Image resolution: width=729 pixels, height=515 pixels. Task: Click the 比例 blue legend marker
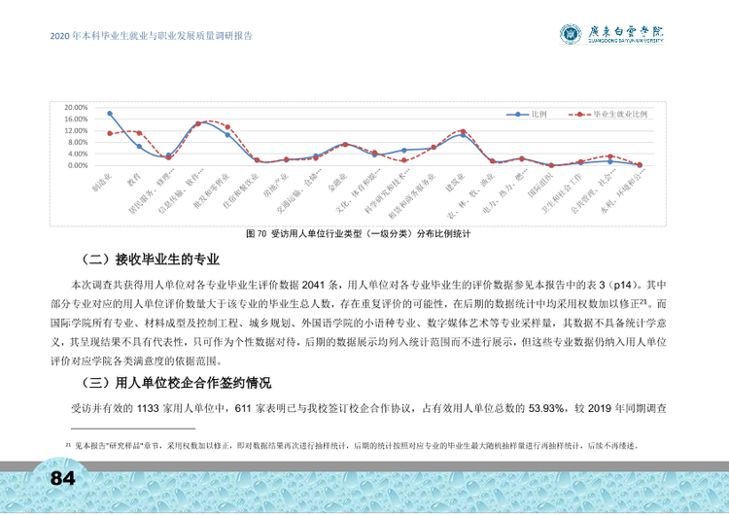[x=518, y=115]
